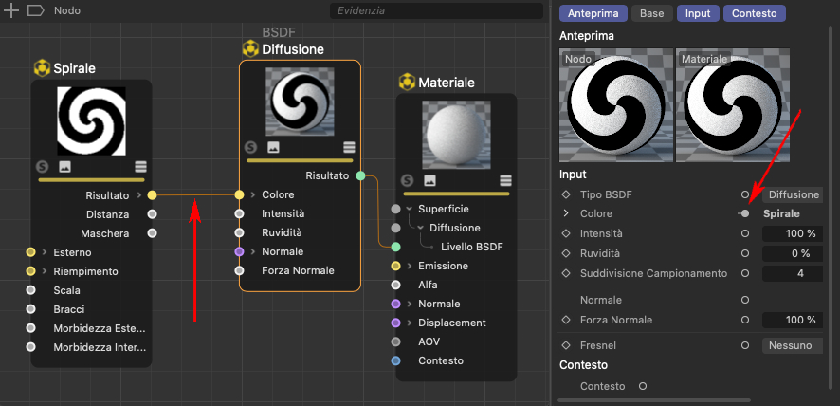The width and height of the screenshot is (840, 406).
Task: Click the green Risultato port of Diffusione
Action: (x=360, y=175)
